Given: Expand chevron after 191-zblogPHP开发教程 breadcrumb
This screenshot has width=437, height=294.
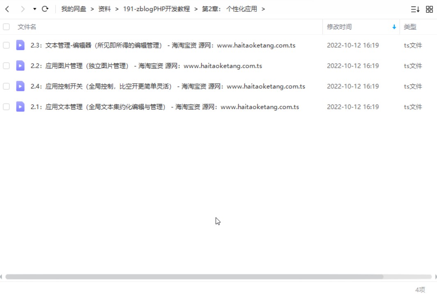Looking at the screenshot, I should (x=196, y=9).
